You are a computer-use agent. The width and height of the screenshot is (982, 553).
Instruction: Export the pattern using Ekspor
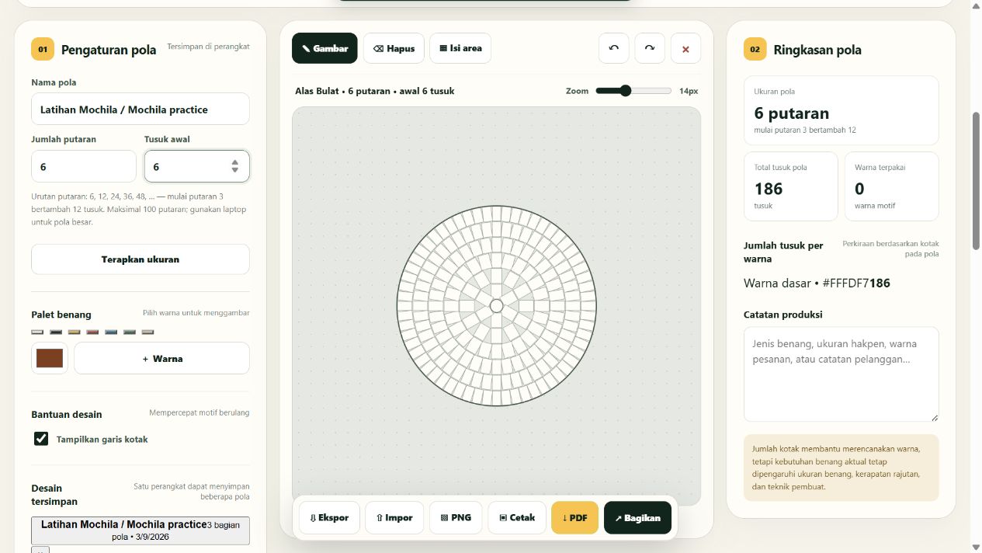click(x=329, y=518)
